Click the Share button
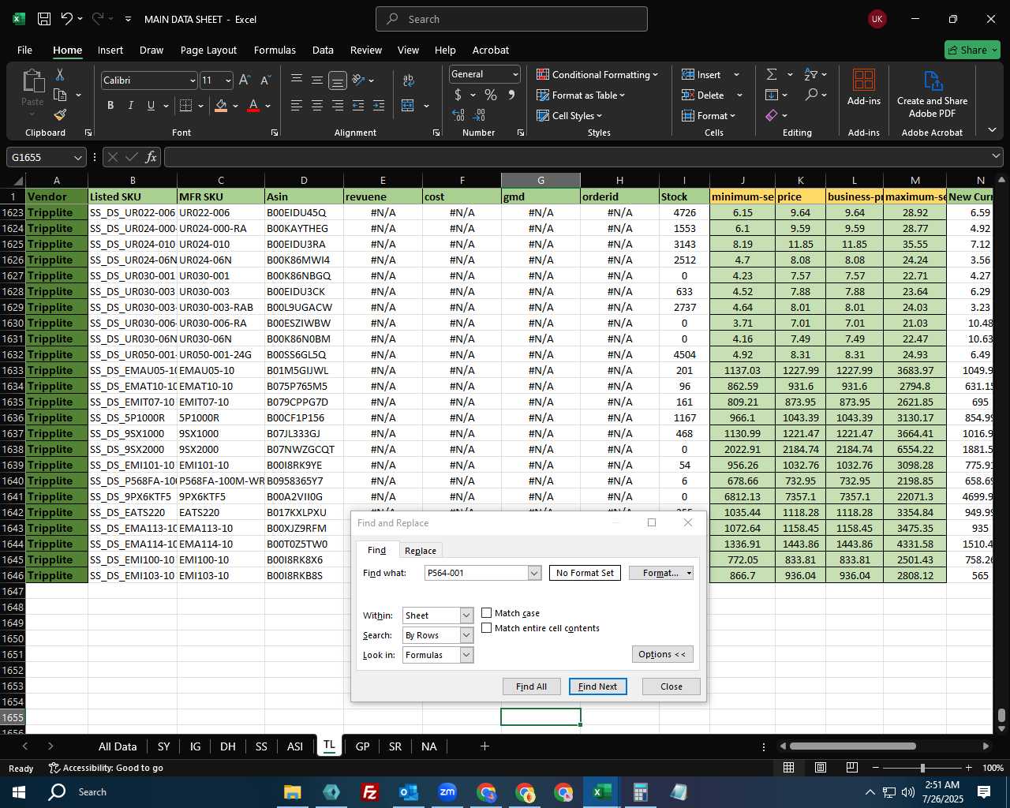The height and width of the screenshot is (808, 1010). 972,50
